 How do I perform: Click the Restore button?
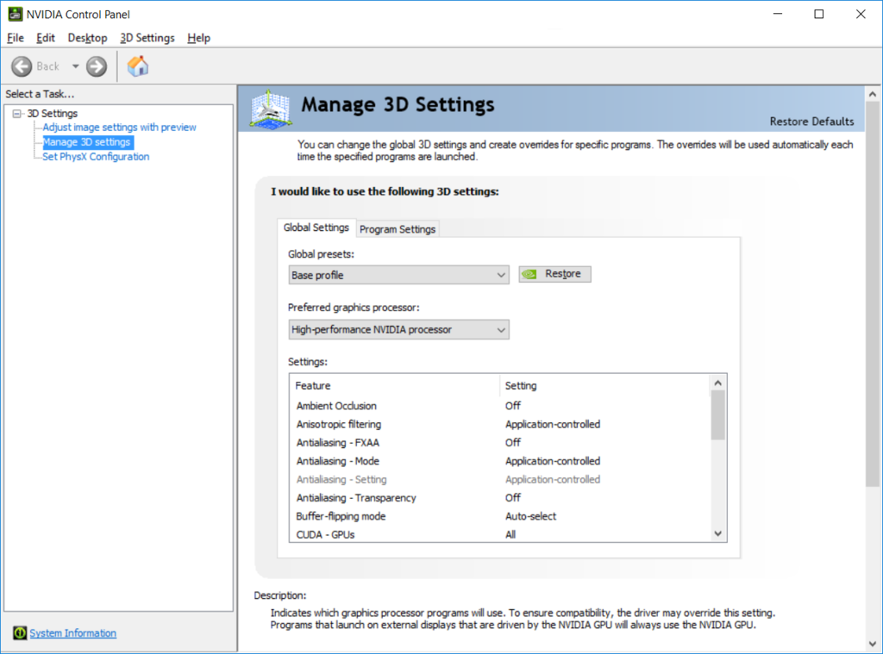coord(554,273)
